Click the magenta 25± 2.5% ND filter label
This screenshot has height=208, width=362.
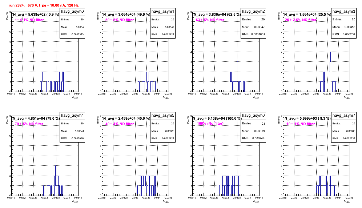pos(301,20)
